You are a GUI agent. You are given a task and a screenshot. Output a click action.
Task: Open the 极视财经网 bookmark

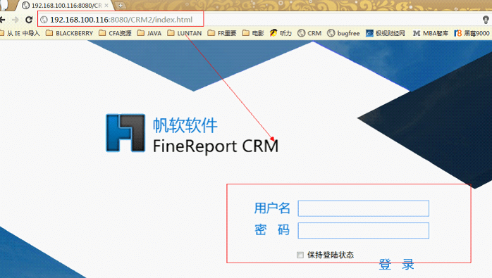pyautogui.click(x=386, y=33)
